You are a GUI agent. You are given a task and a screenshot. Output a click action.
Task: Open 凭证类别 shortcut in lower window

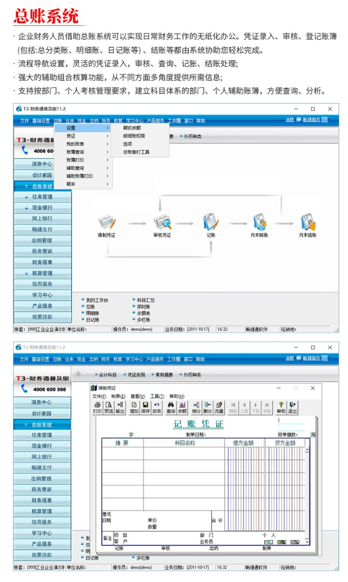click(x=136, y=374)
